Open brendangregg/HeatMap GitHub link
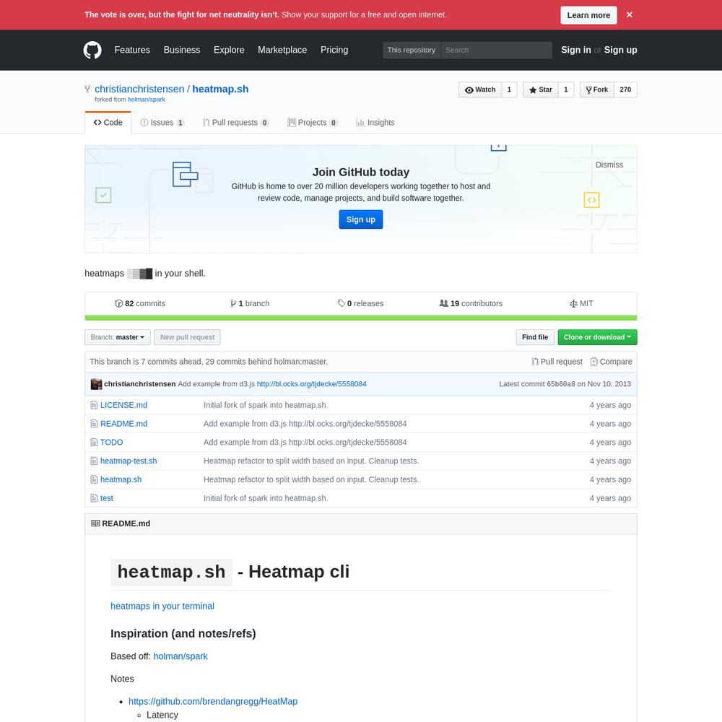Screen dimensions: 722x722 [213, 701]
